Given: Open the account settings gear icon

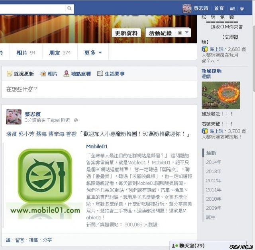Looking at the screenshot, I should coord(242,9).
